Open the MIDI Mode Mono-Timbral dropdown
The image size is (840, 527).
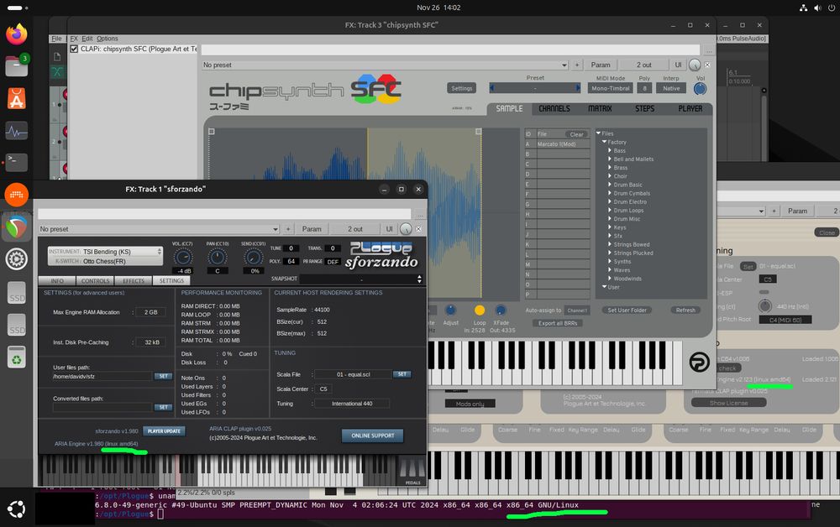tap(610, 88)
